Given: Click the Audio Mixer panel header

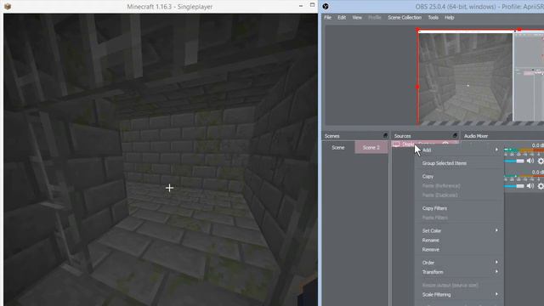Looking at the screenshot, I should tap(476, 136).
